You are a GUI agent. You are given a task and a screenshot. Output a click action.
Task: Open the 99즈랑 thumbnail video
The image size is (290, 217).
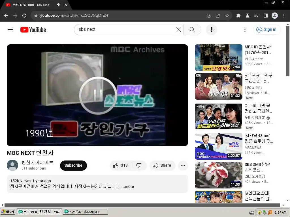click(218, 86)
